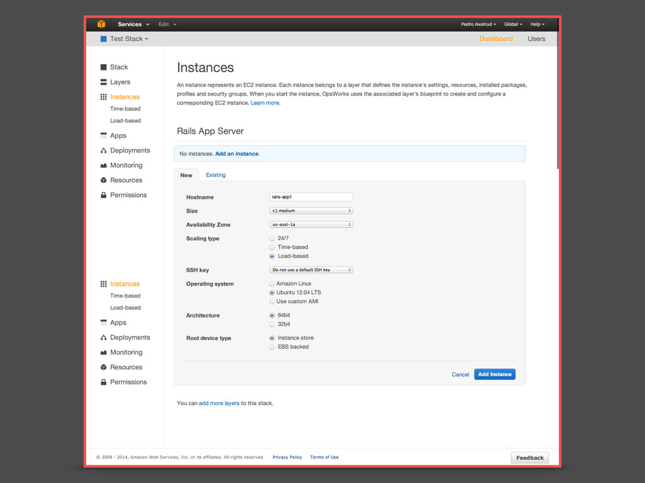Open Stack via its sidebar icon
645x483 pixels.
(103, 67)
